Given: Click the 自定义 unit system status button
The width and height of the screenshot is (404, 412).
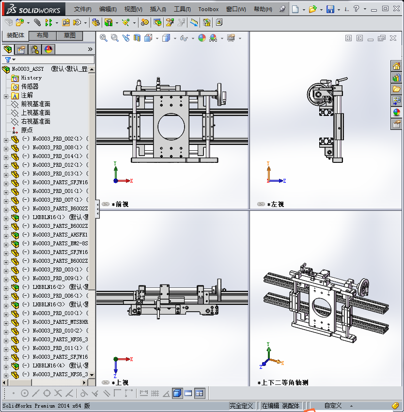Looking at the screenshot, I should coord(333,406).
